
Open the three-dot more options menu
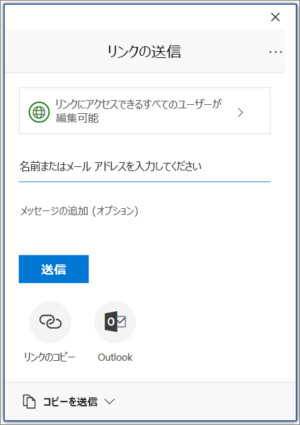276,52
